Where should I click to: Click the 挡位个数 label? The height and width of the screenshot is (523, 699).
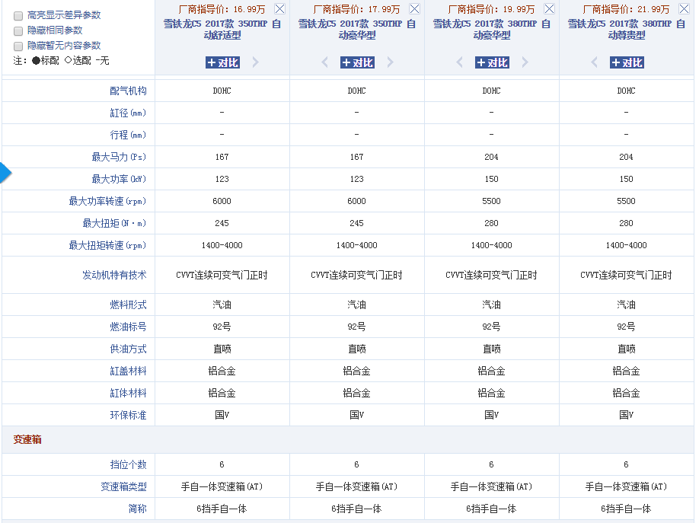128,464
